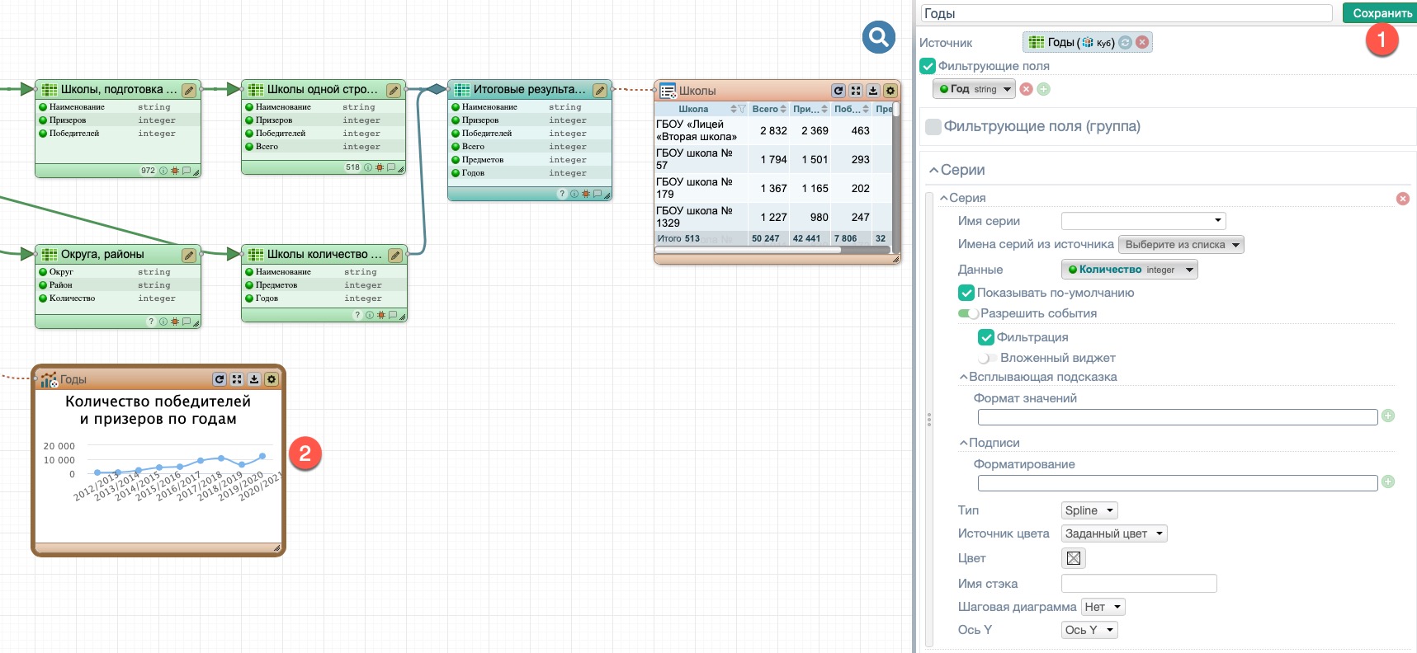Open the Тип Spline dropdown
This screenshot has height=653, width=1417.
(x=1089, y=510)
